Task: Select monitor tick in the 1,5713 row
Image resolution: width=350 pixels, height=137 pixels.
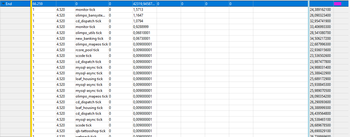Action: [86, 10]
